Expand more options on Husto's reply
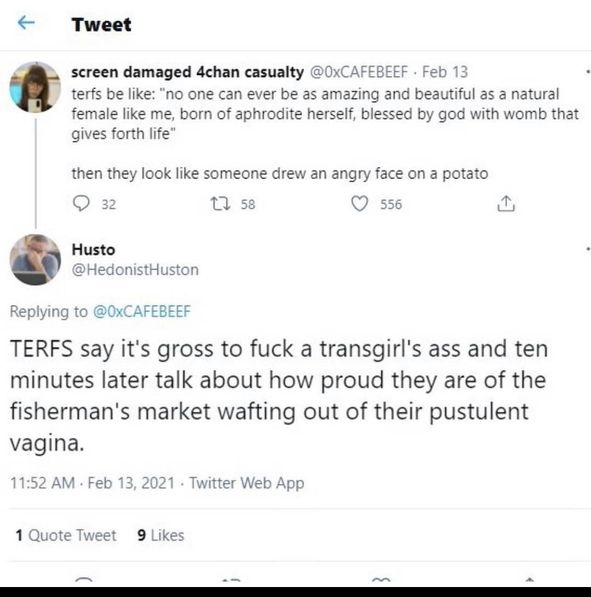This screenshot has height=597, width=591. tap(587, 249)
